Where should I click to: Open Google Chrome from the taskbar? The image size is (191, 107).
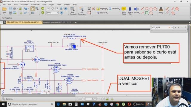(118, 104)
